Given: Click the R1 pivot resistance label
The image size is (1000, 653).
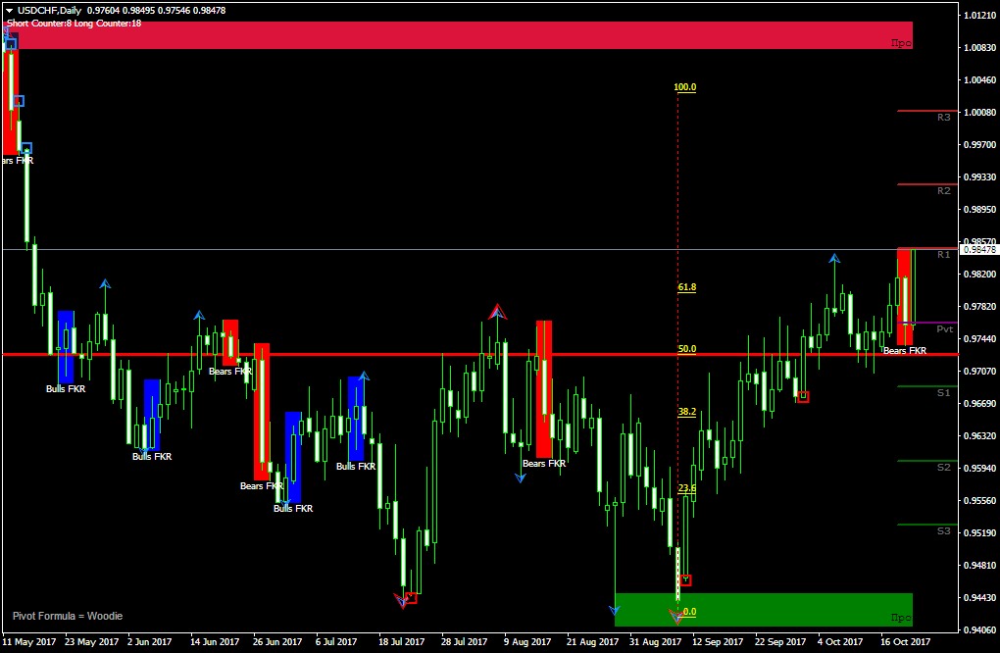Looking at the screenshot, I should [944, 255].
